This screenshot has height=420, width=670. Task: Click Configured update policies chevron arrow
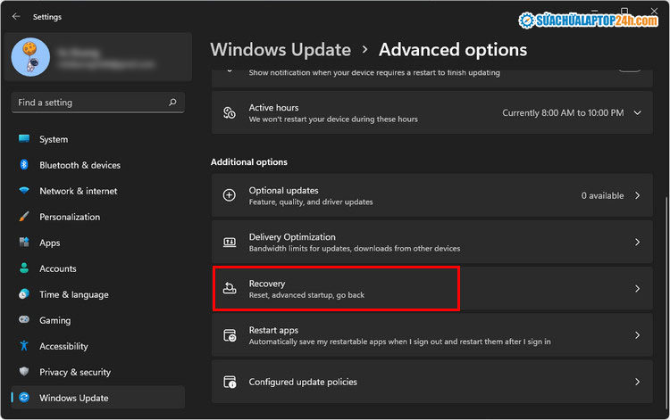click(x=638, y=382)
